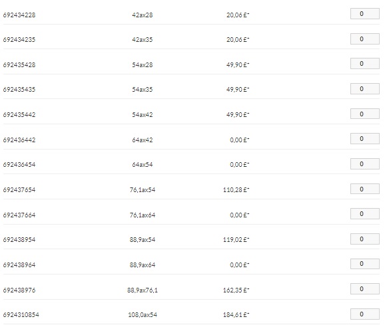
Task: Select quantity box in 54ax42 row
Action: coord(365,114)
